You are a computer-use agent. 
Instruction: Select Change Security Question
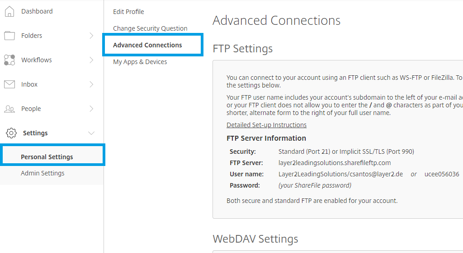(150, 28)
